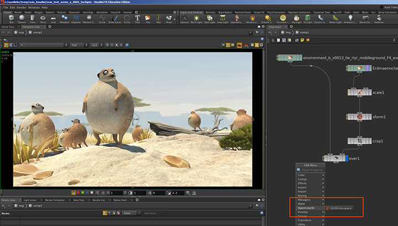Select the xform1 node
398x226 pixels.
click(x=359, y=117)
